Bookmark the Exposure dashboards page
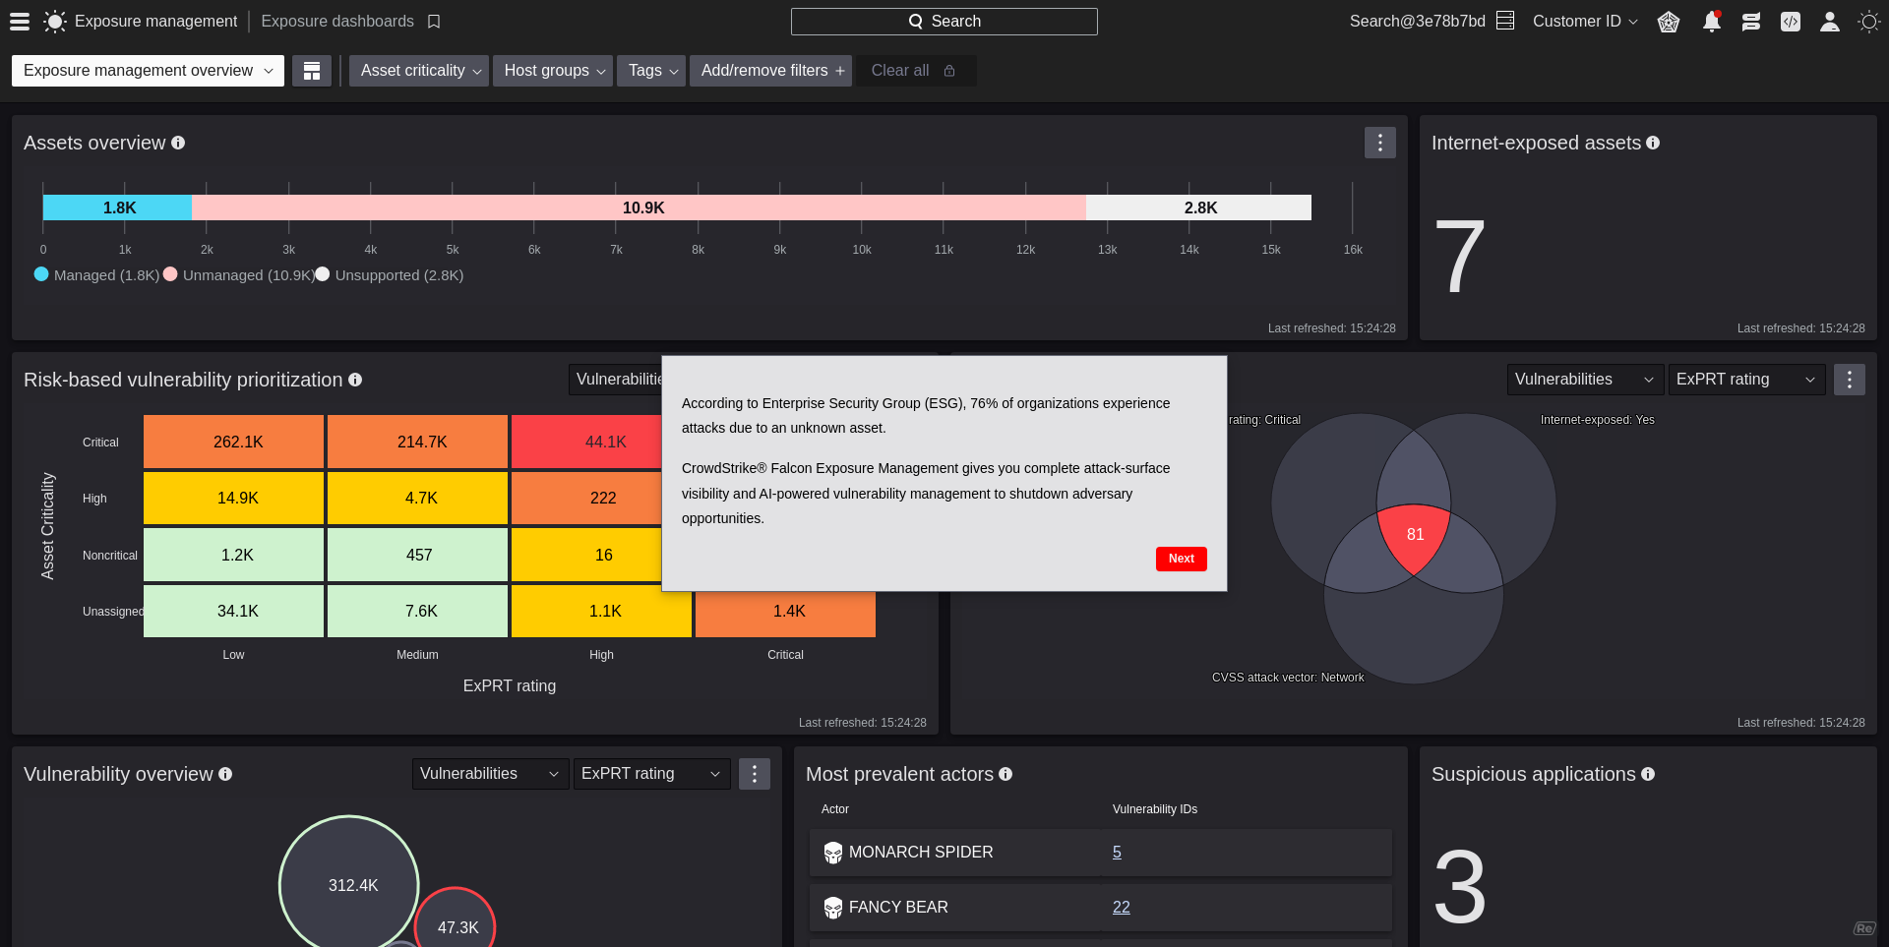Viewport: 1889px width, 947px height. [x=434, y=21]
